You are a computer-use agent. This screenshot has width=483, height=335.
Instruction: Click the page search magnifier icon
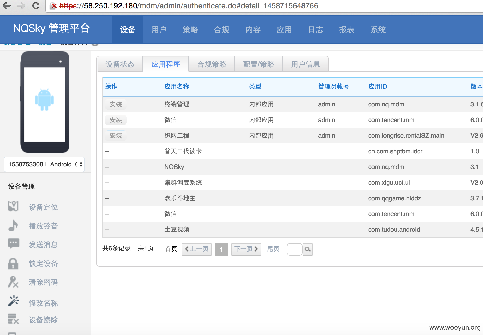(308, 249)
